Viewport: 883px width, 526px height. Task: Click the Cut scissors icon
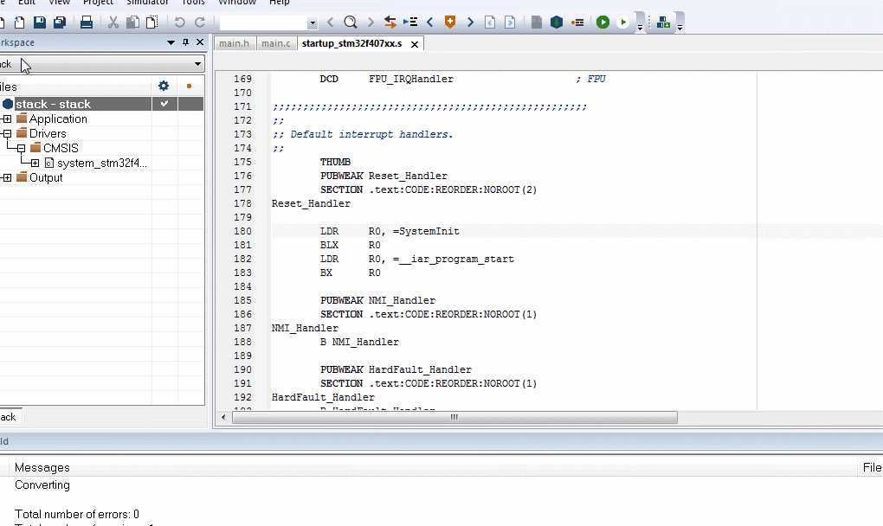click(113, 22)
